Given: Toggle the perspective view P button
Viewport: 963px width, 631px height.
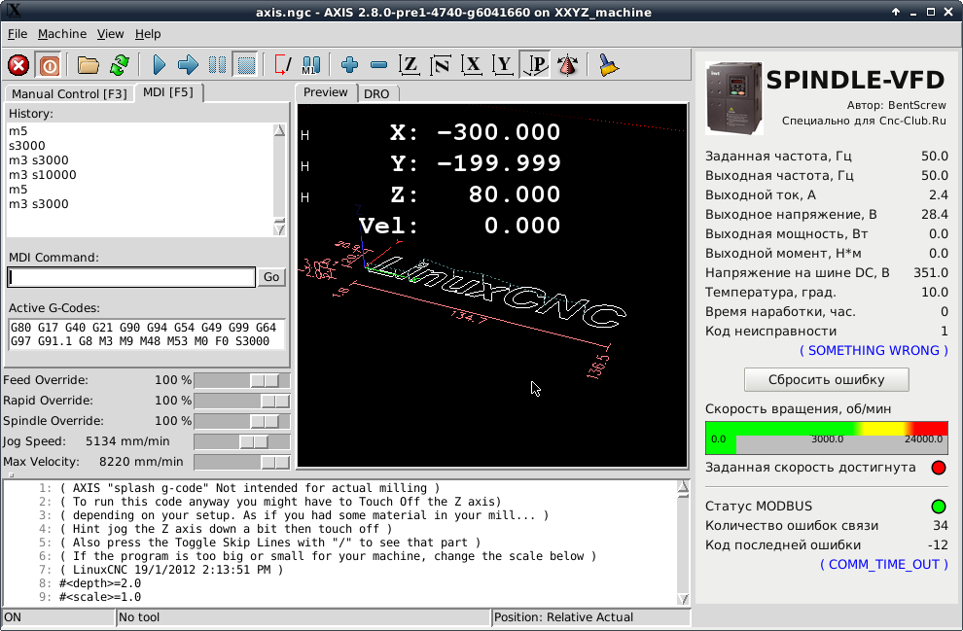Looking at the screenshot, I should click(x=535, y=65).
